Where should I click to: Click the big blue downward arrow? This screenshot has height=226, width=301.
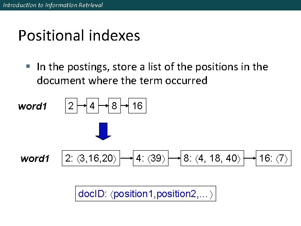(x=103, y=131)
